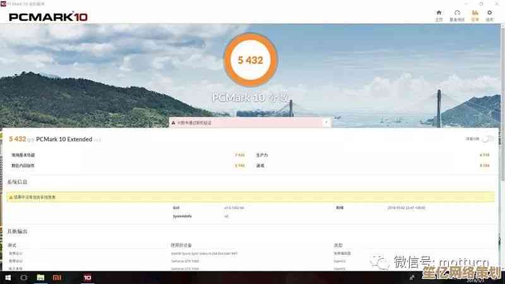Click the orange 5 432 score circle
The height and width of the screenshot is (284, 505).
(x=251, y=61)
